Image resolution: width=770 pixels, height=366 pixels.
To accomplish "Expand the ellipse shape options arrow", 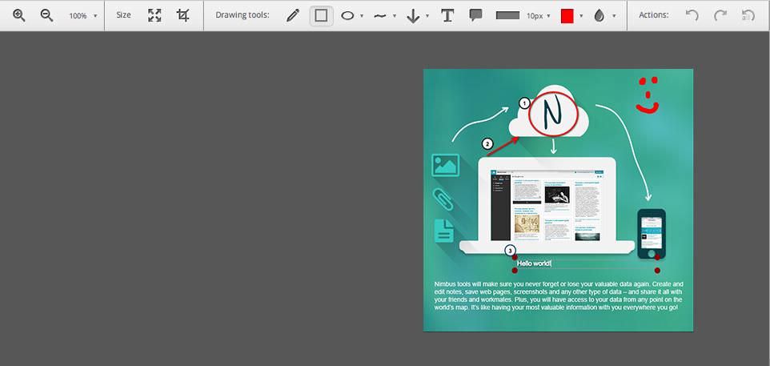I will point(362,16).
